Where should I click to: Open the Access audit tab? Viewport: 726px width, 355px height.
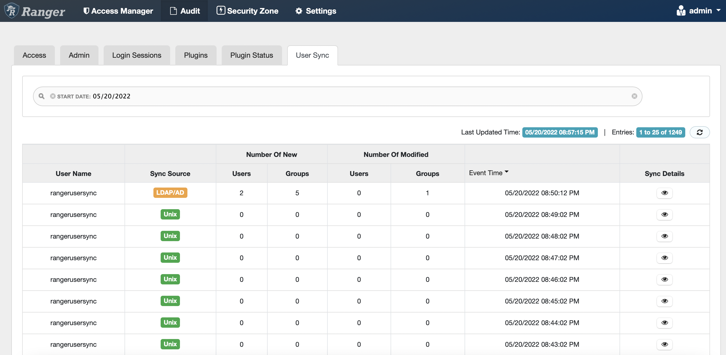(34, 55)
